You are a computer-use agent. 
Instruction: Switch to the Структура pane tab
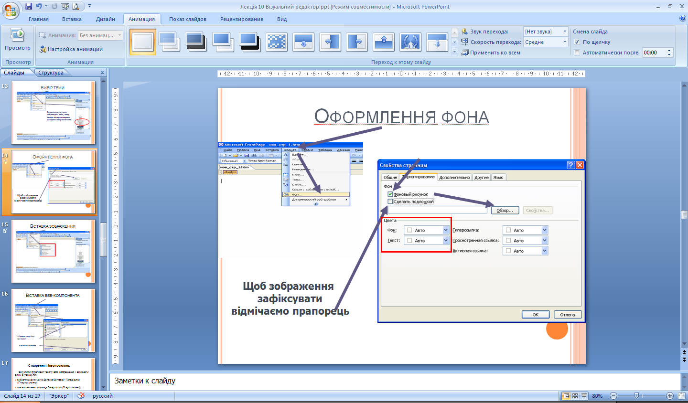click(51, 73)
